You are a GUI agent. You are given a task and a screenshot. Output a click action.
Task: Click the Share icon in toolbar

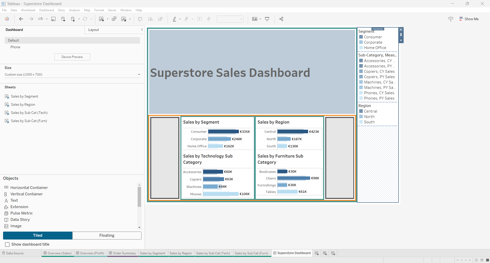click(281, 19)
